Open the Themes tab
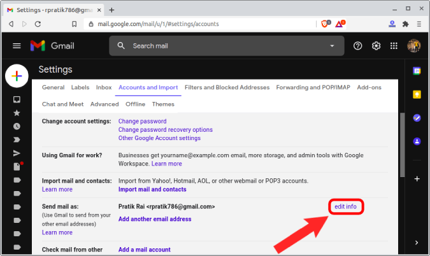The image size is (430, 256). click(x=163, y=104)
